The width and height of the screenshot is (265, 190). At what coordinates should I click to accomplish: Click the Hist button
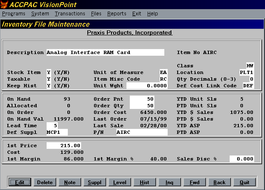(144, 182)
